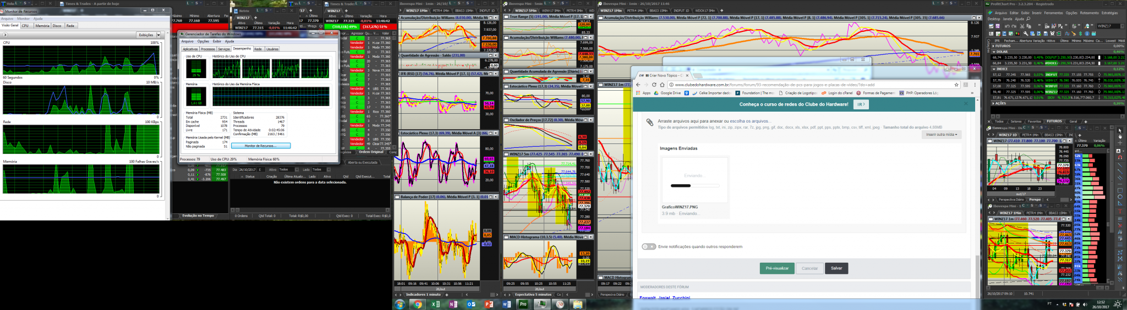Select the crosshair tool in ProfitChart

[x=1119, y=143]
